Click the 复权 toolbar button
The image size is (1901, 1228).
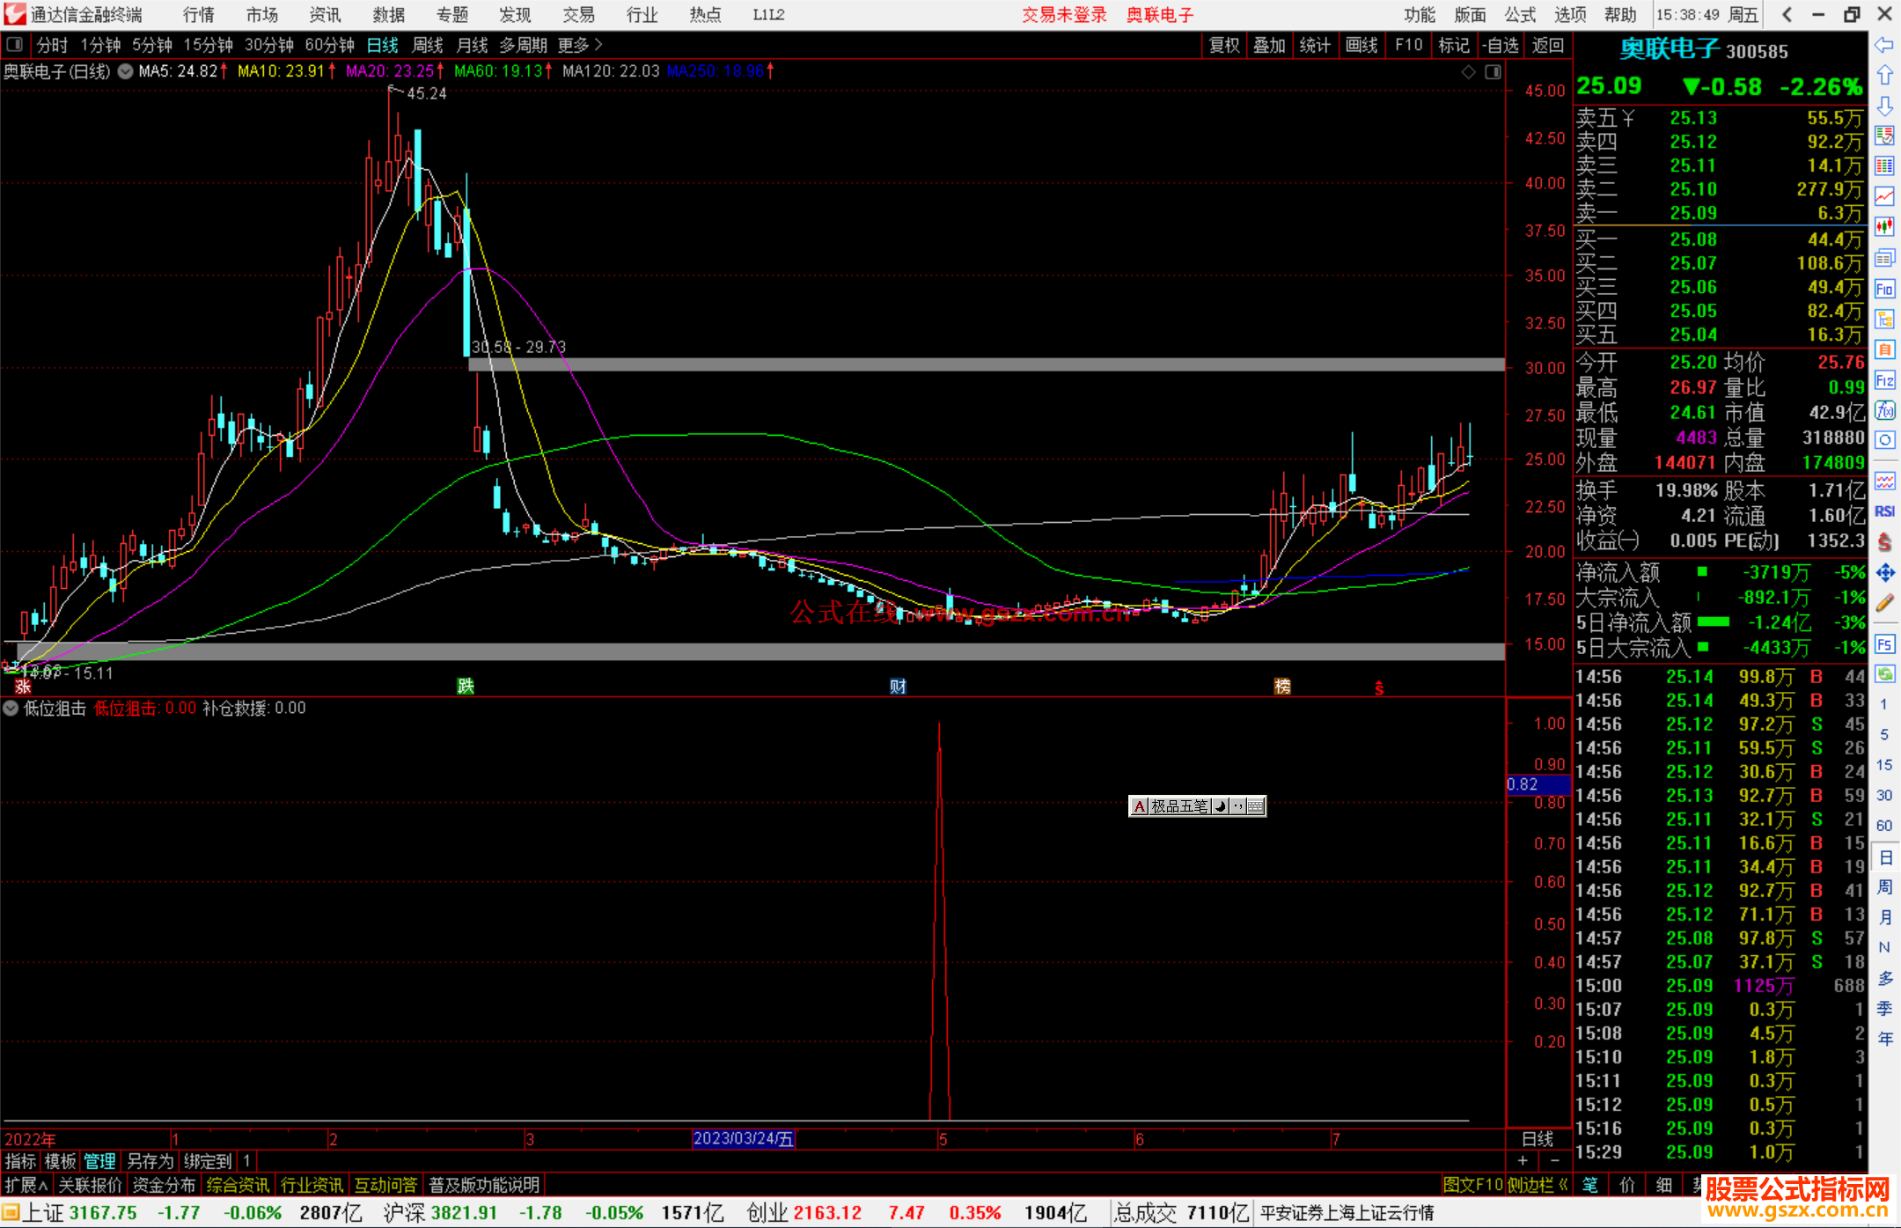(1223, 45)
